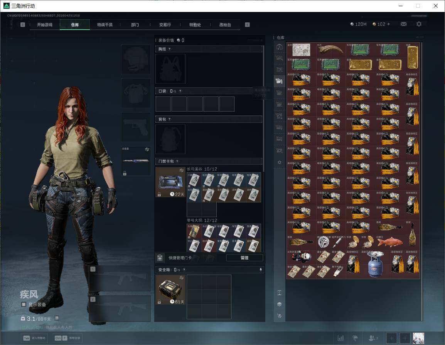Image resolution: width=445 pixels, height=345 pixels.
Task: Switch to the 特战干员 tab
Action: click(x=105, y=25)
